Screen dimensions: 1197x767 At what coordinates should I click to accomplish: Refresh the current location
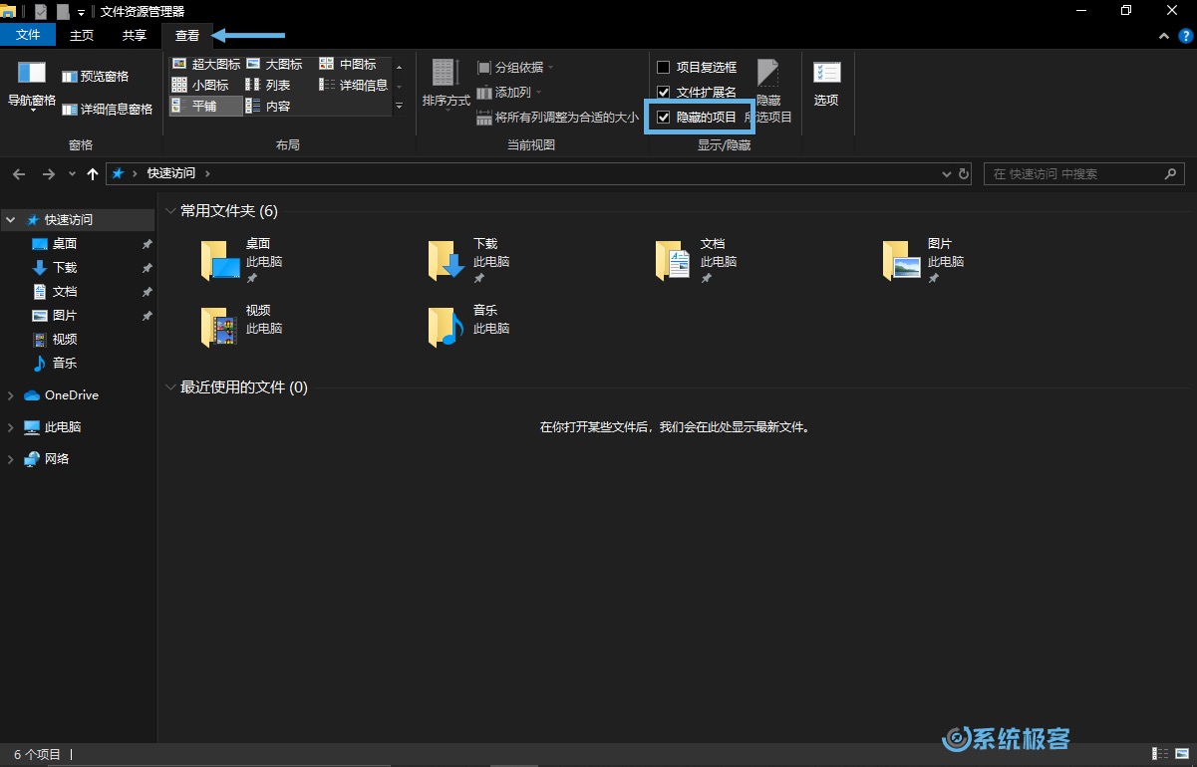pyautogui.click(x=964, y=173)
